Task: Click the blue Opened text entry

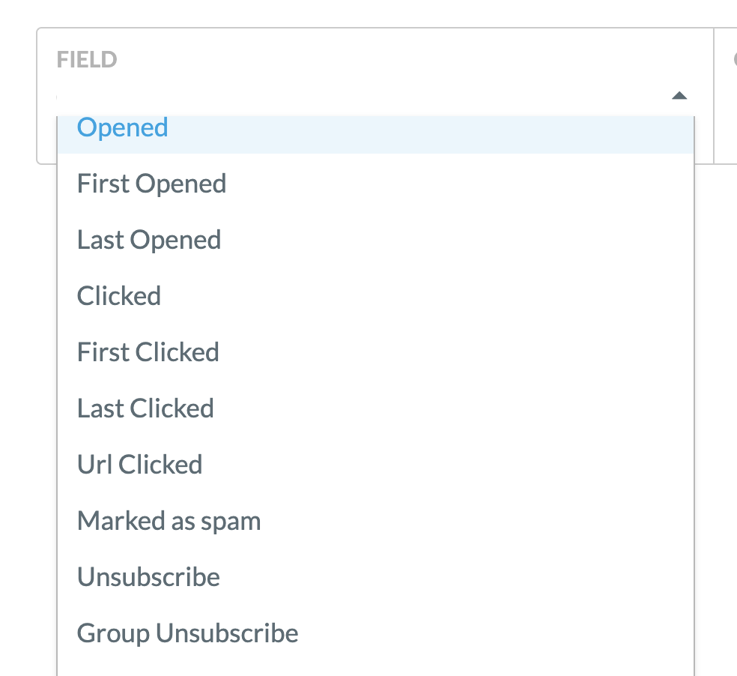Action: pos(123,127)
